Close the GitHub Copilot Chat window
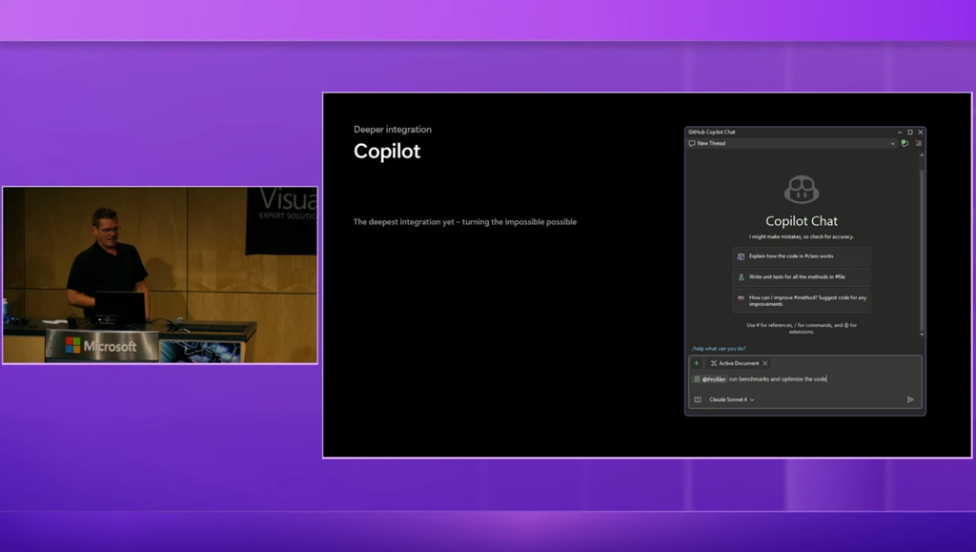The width and height of the screenshot is (976, 552). 921,132
